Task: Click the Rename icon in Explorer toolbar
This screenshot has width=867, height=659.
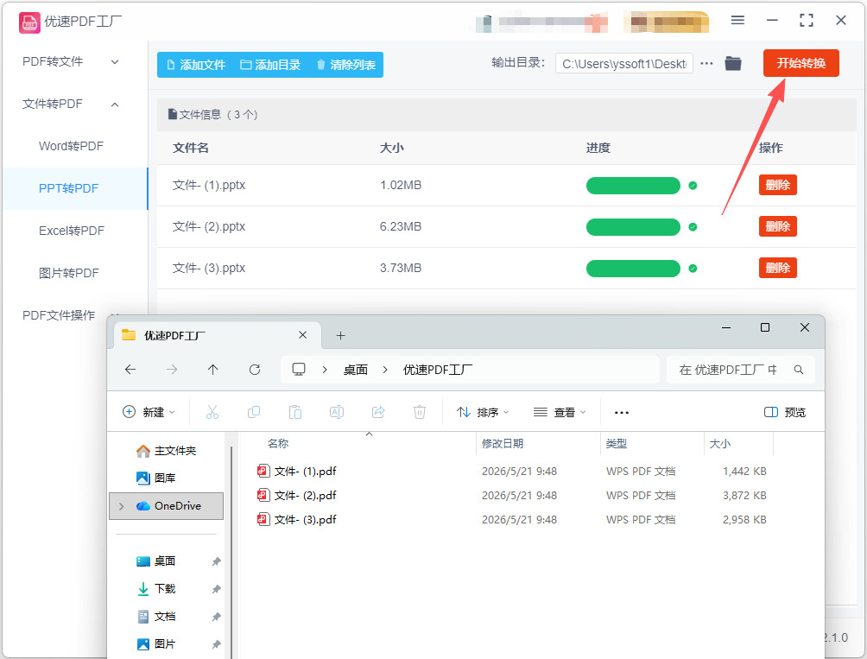Action: (x=337, y=413)
